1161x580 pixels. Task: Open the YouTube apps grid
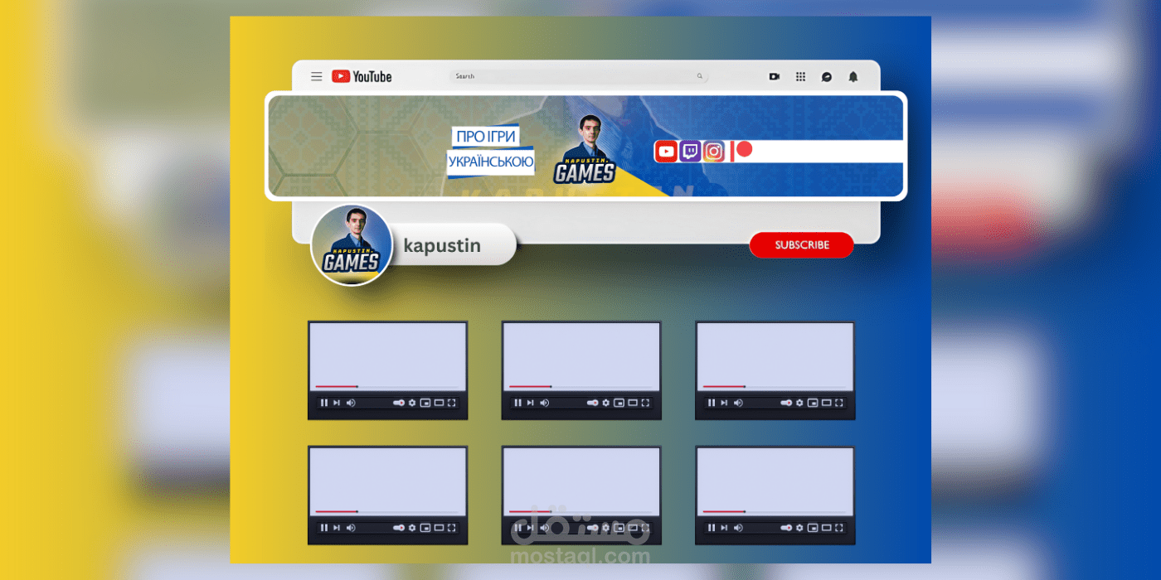tap(800, 76)
